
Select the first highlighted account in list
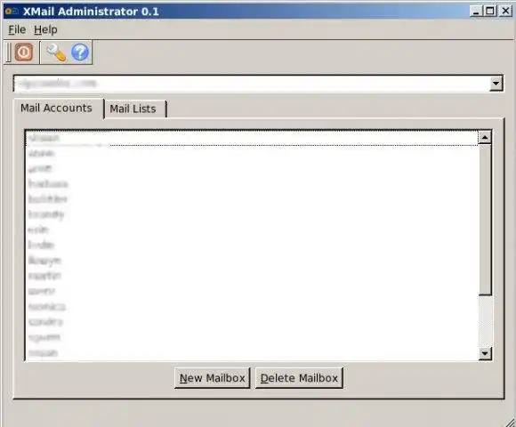252,138
